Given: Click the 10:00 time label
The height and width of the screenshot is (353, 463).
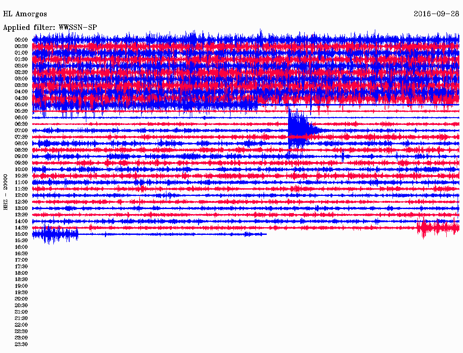Looking at the screenshot, I should 21,169.
